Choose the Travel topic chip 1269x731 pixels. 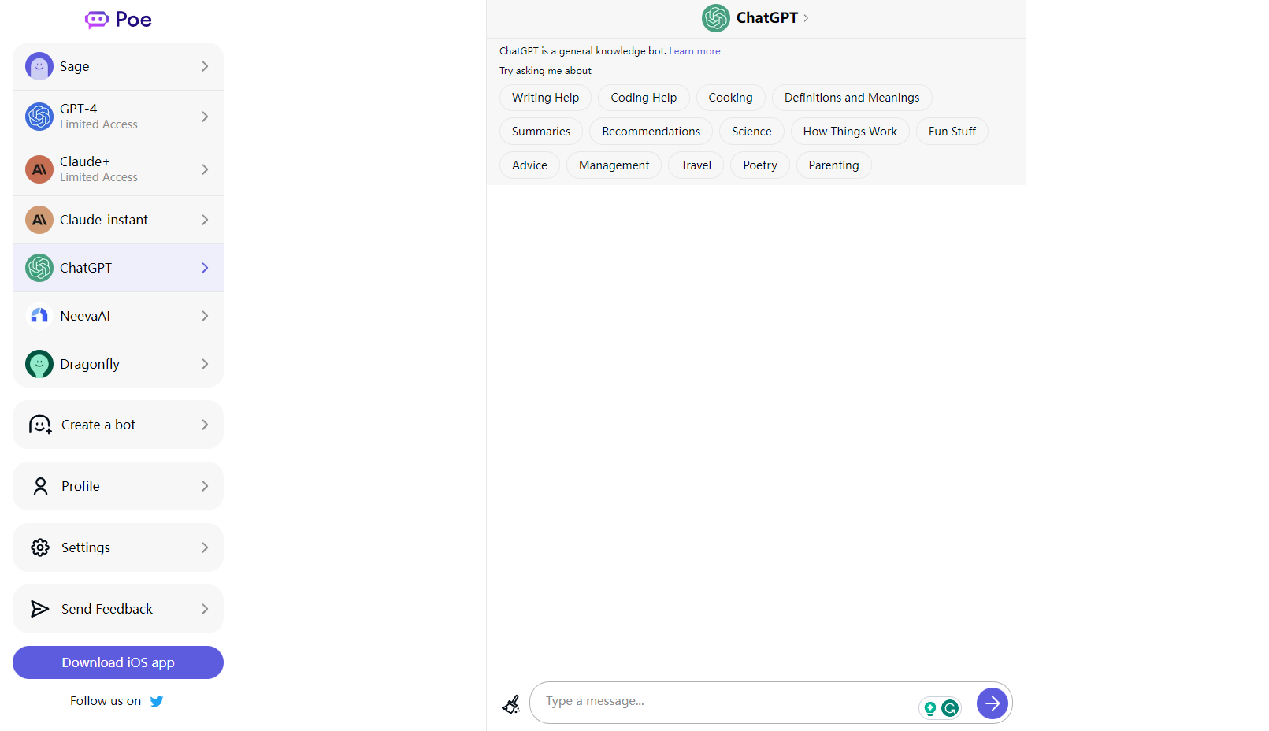(x=696, y=165)
